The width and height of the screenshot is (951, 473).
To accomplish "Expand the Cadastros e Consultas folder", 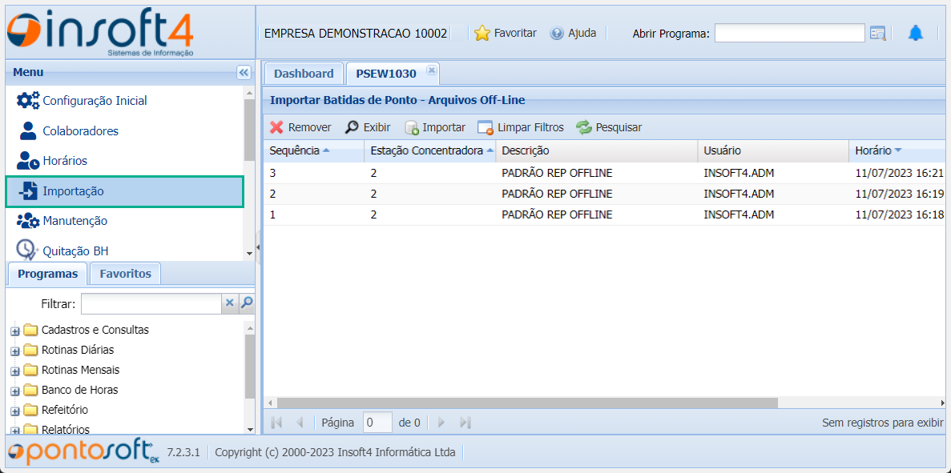I will [x=13, y=330].
